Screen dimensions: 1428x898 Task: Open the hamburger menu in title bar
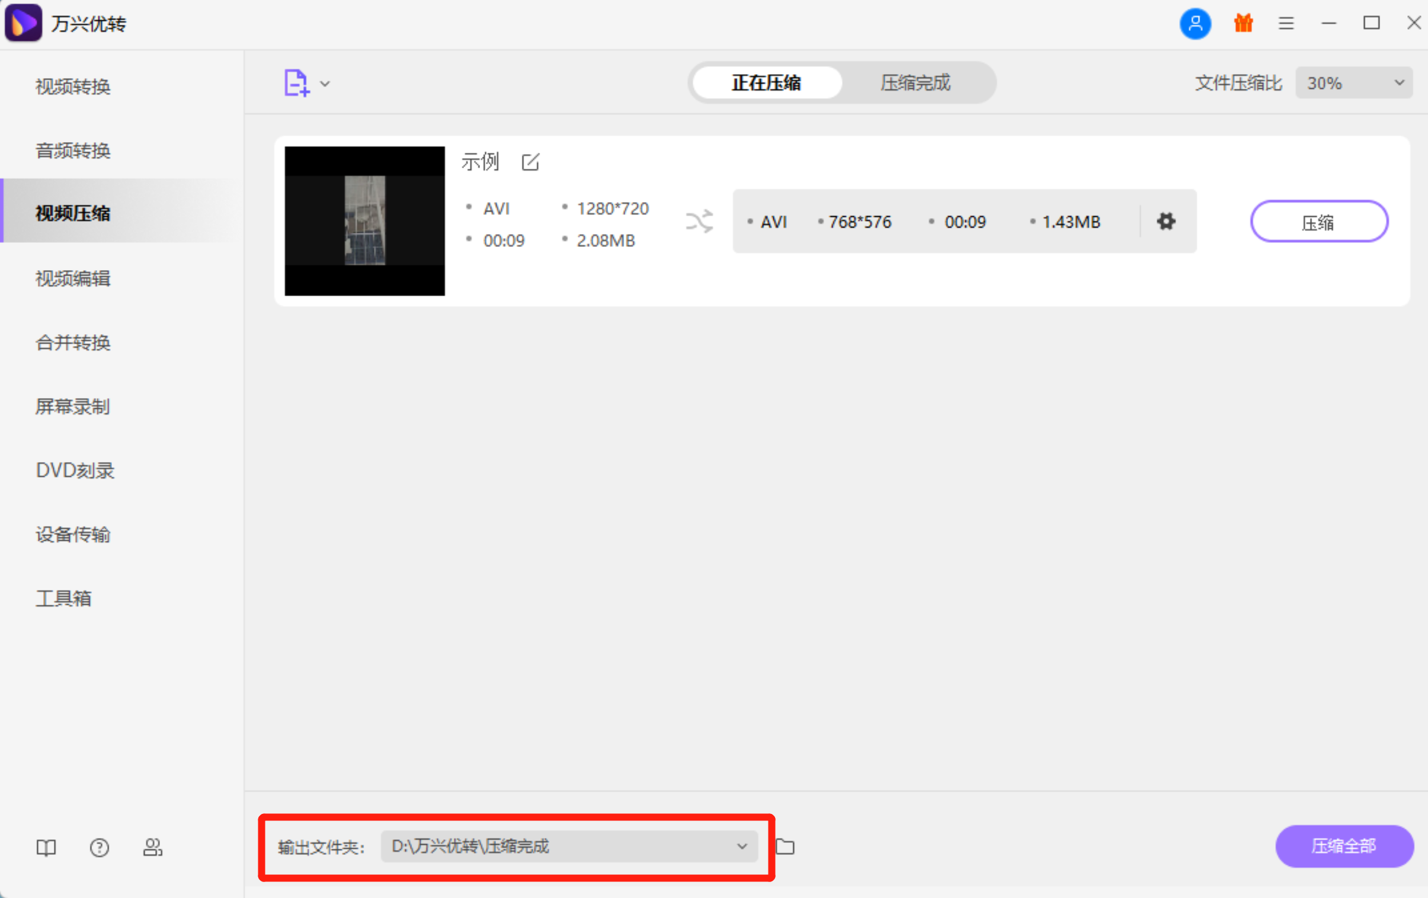(x=1286, y=24)
